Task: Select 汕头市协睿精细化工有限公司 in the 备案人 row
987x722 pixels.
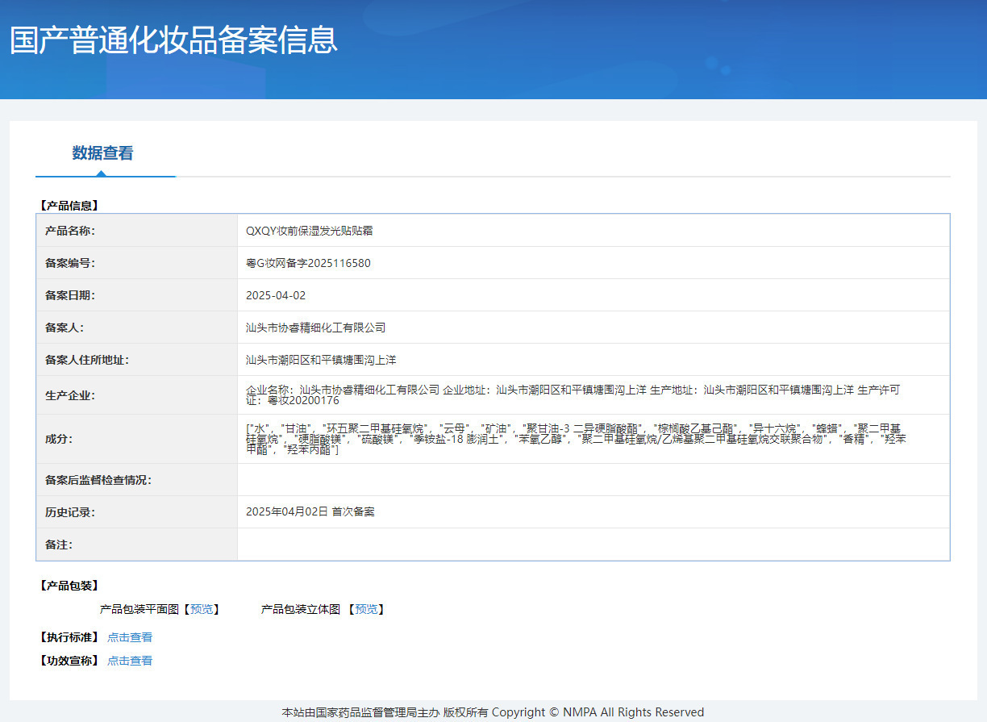Action: [316, 328]
